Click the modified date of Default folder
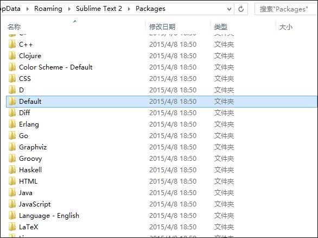The width and height of the screenshot is (318, 238). [173, 101]
